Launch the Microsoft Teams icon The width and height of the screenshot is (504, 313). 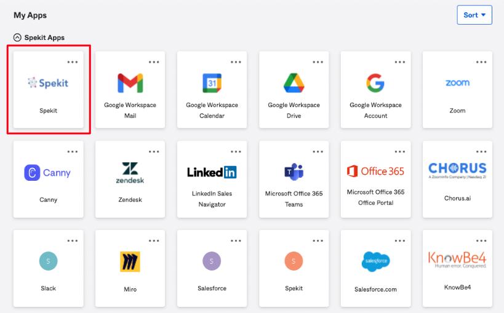pyautogui.click(x=294, y=172)
